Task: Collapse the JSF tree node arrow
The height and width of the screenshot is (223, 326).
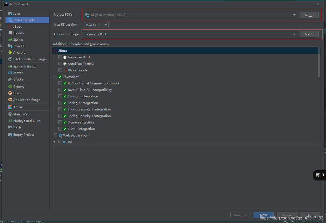Action: pos(54,142)
